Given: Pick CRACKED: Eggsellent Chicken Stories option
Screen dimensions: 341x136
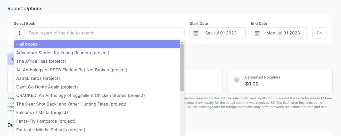Looking at the screenshot, I should [x=80, y=95].
